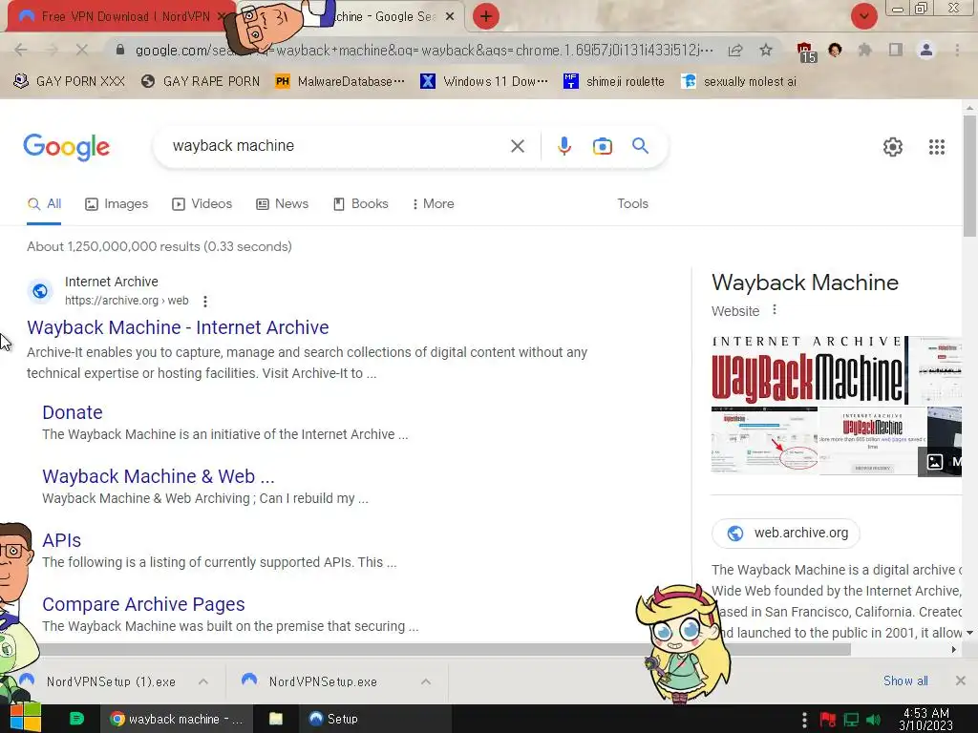Open more images in the knowledge panel
The width and height of the screenshot is (978, 733).
(x=940, y=462)
